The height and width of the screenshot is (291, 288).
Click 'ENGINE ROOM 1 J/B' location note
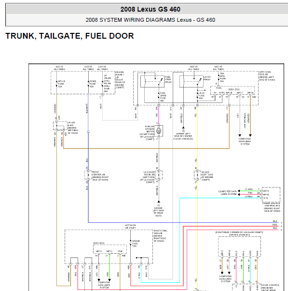pos(120,80)
